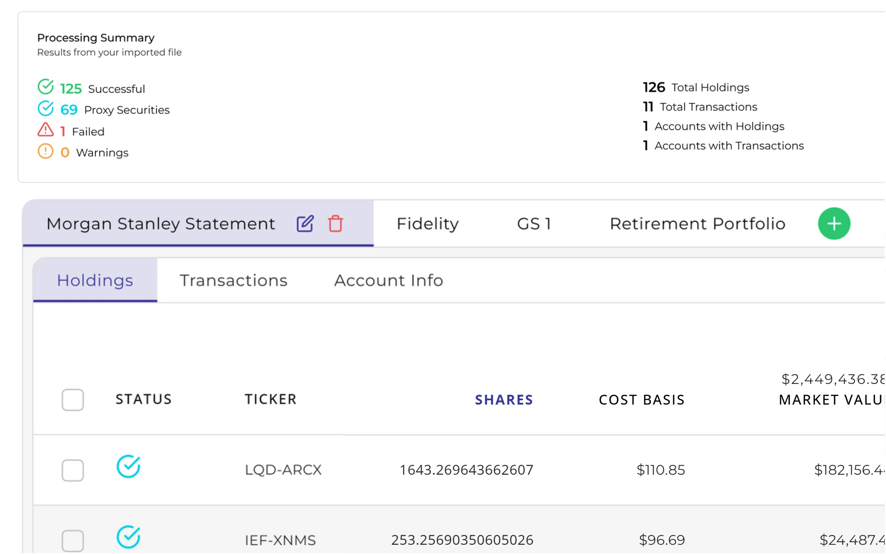The image size is (886, 554).
Task: Check the IEF-XNMS row checkbox
Action: click(x=73, y=541)
